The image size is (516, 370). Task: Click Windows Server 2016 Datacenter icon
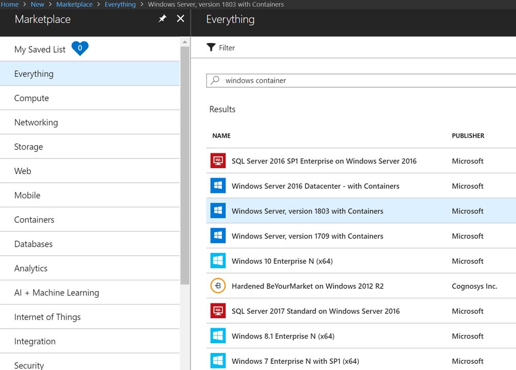[218, 186]
